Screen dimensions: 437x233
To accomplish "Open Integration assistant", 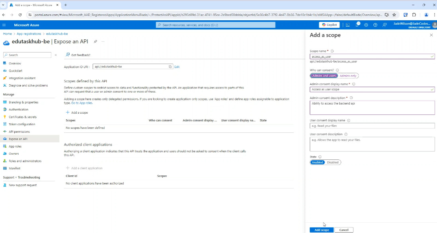I will coord(22,78).
